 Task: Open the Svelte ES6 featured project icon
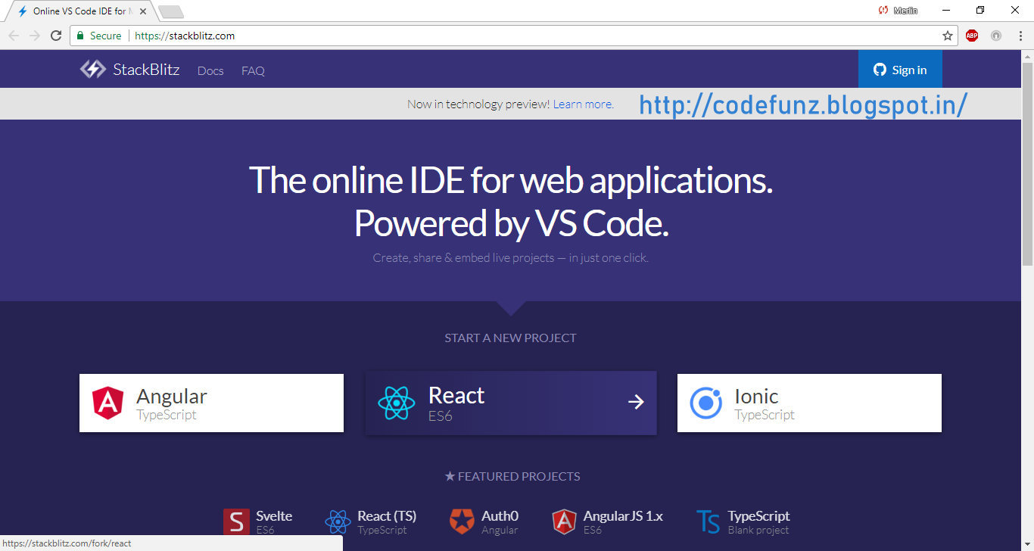click(x=235, y=521)
